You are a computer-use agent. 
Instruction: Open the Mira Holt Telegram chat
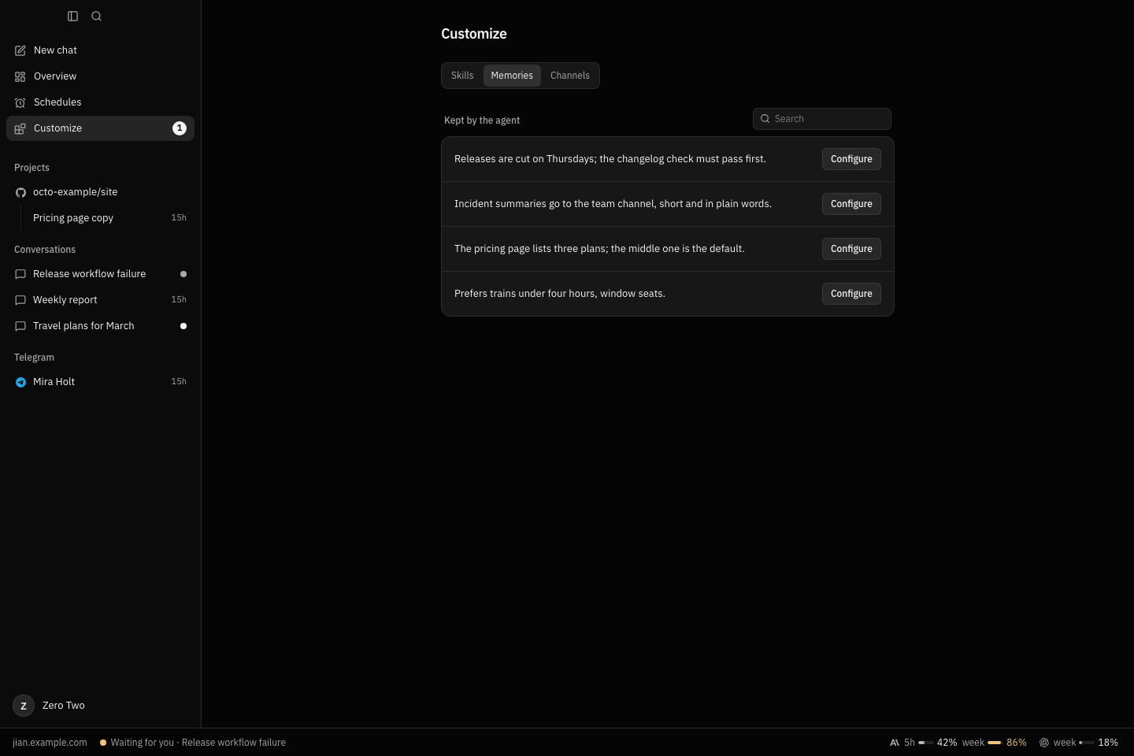click(100, 382)
